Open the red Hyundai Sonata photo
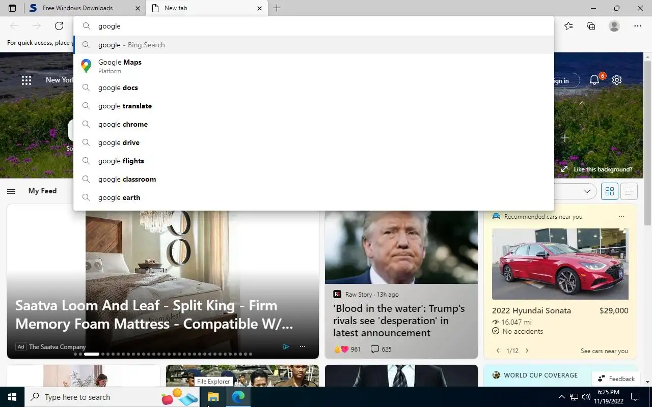Viewport: 652px width, 407px height. coord(560,264)
